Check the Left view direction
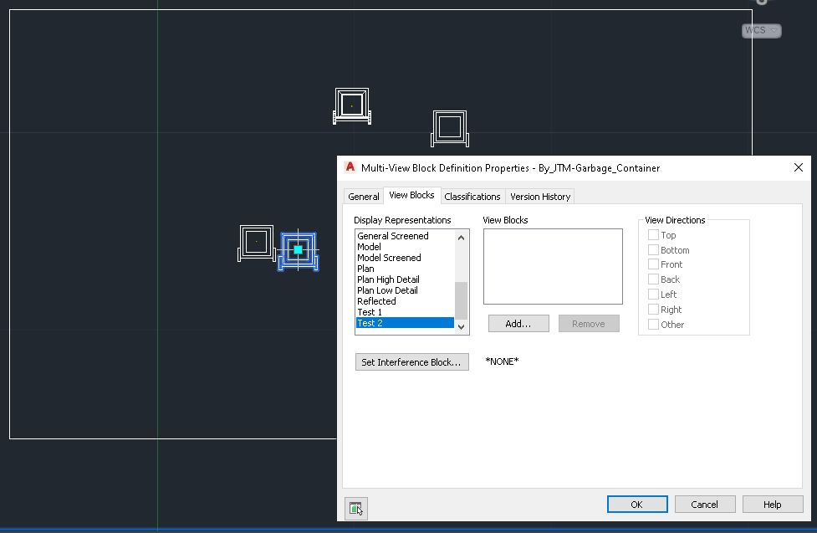Viewport: 817px width, 533px height. click(x=652, y=294)
